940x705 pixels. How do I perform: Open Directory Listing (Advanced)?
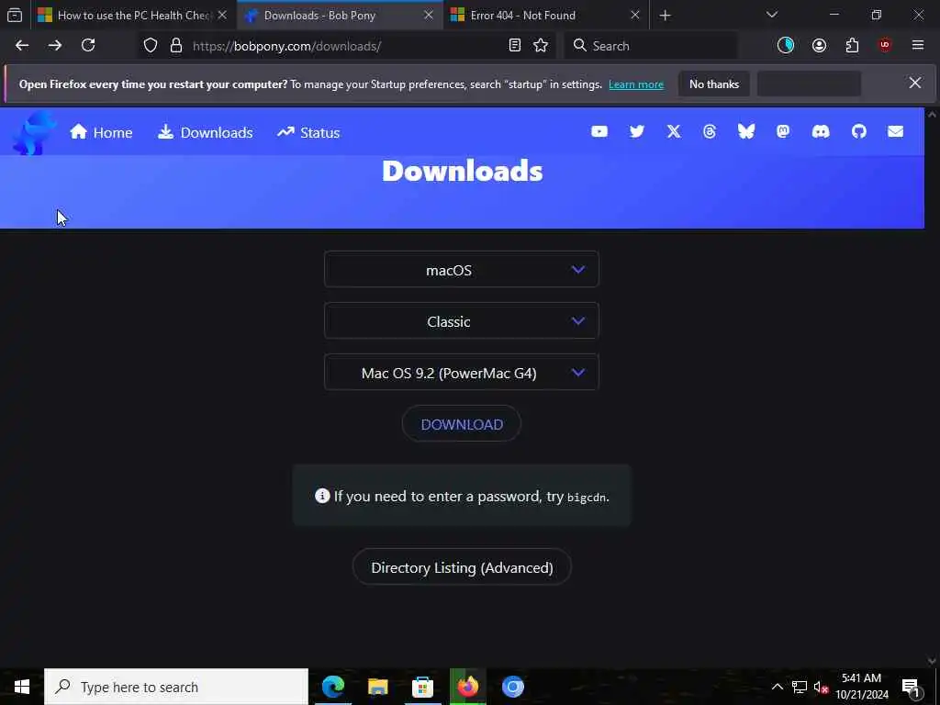(462, 567)
